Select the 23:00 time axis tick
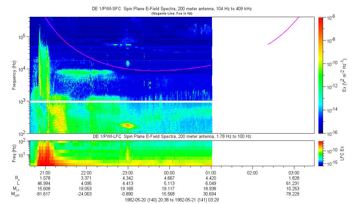357x204 pixels. tap(128, 172)
